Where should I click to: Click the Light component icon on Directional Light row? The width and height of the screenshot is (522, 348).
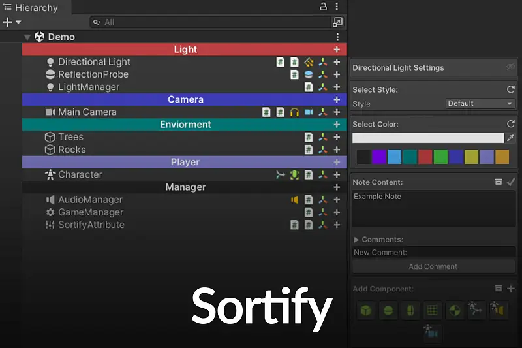pos(309,62)
